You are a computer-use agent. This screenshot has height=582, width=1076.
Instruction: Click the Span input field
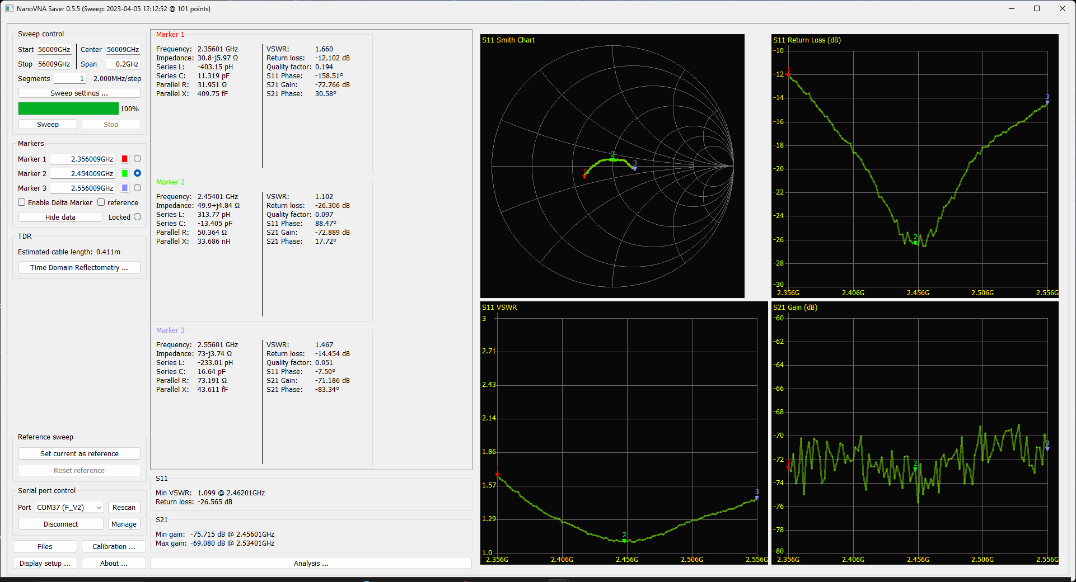123,64
